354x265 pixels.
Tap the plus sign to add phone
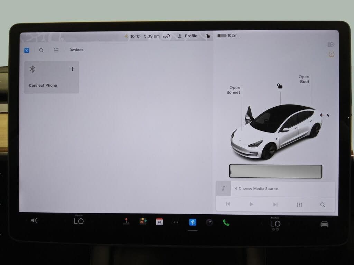(73, 69)
